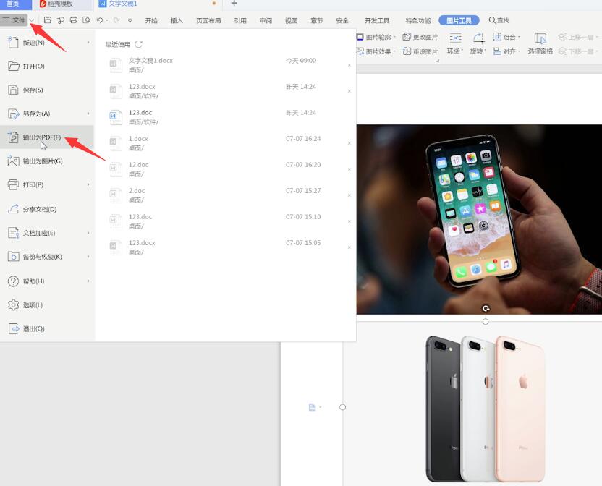This screenshot has width=602, height=486.
Task: Click the save icon in quick toolbar
Action: coord(48,20)
